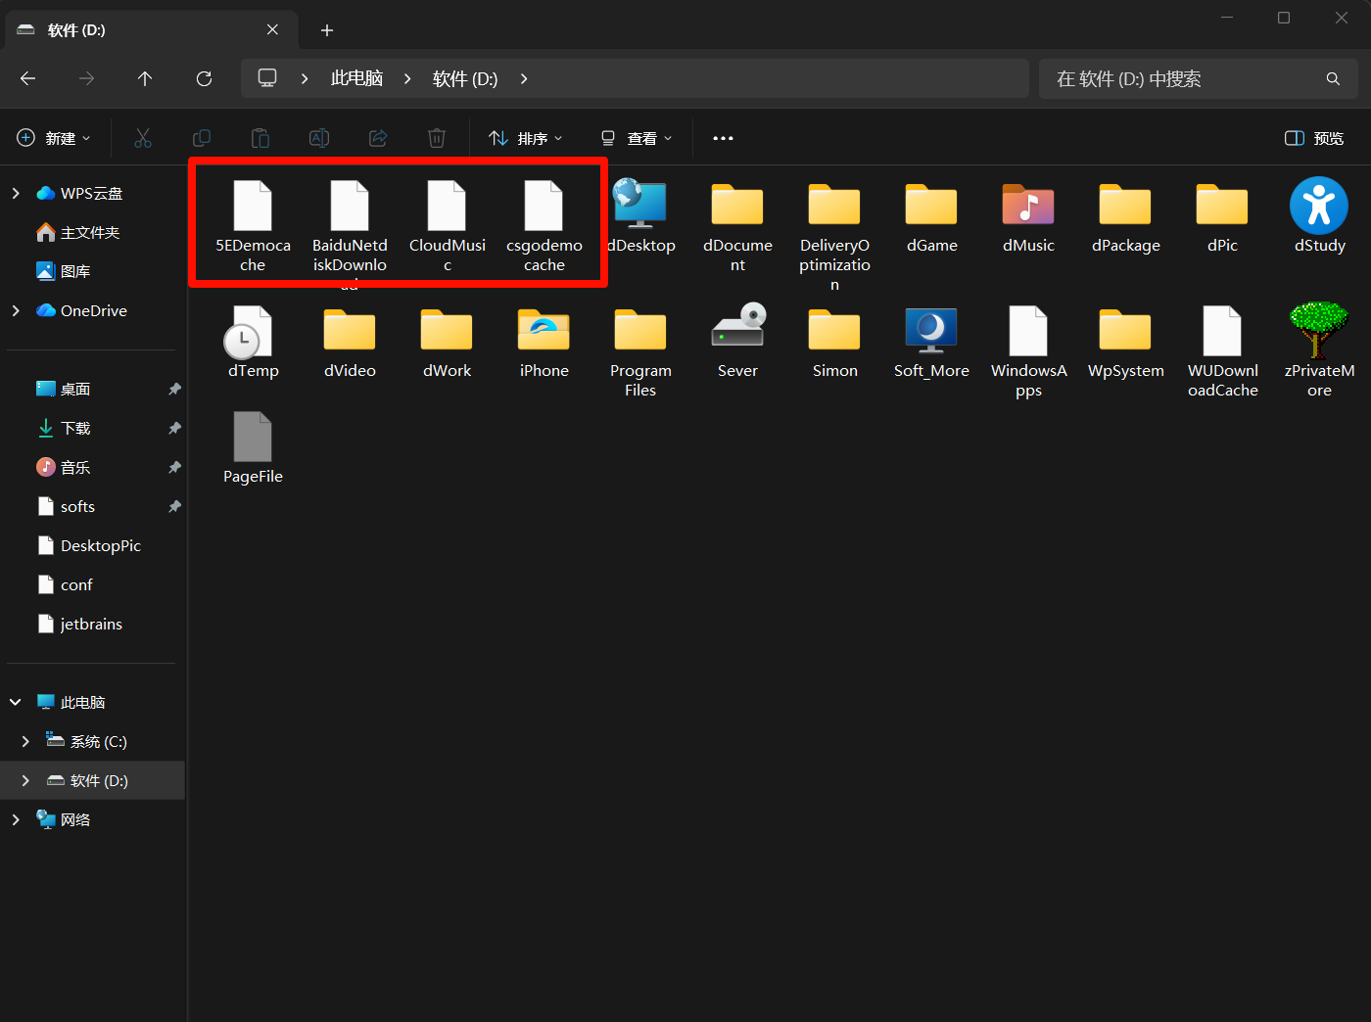Screen dimensions: 1371x1022
Task: Select the CloudMusic file
Action: pyautogui.click(x=447, y=225)
